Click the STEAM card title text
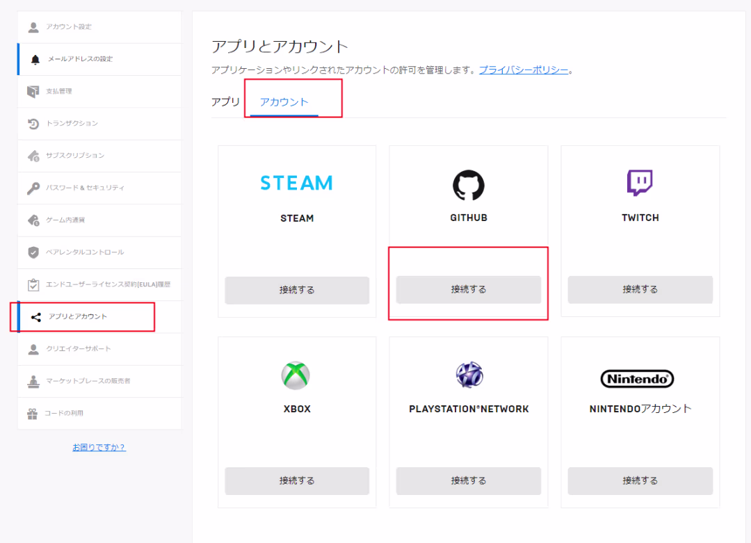The image size is (751, 543). click(297, 218)
